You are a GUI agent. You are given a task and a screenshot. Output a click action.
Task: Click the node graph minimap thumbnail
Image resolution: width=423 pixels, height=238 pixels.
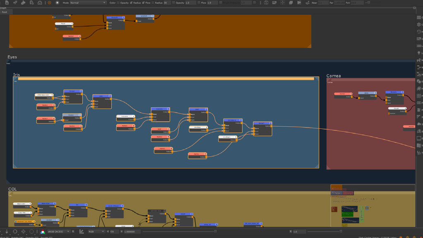(373, 206)
